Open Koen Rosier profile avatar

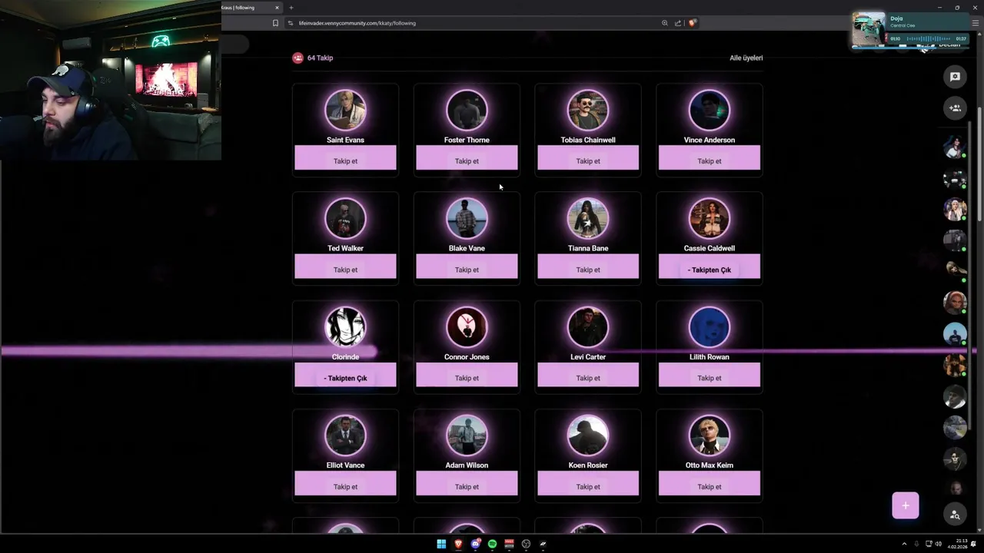[588, 435]
